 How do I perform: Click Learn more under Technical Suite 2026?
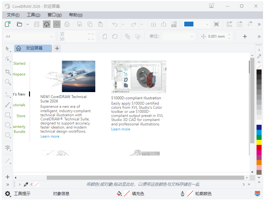[50, 136]
